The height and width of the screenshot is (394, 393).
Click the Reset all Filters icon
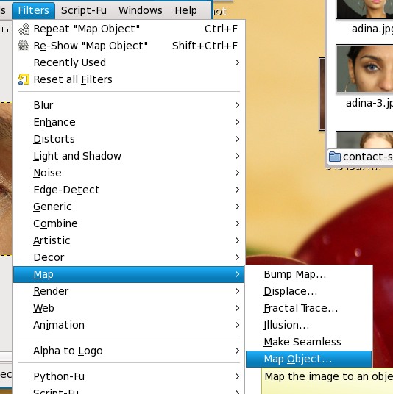[24, 79]
